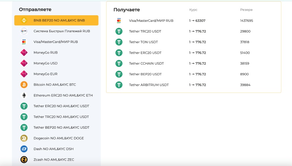The width and height of the screenshot is (292, 166).
Task: Click the Tether BEP20 USDT rate 776.72
Action: 197,74
